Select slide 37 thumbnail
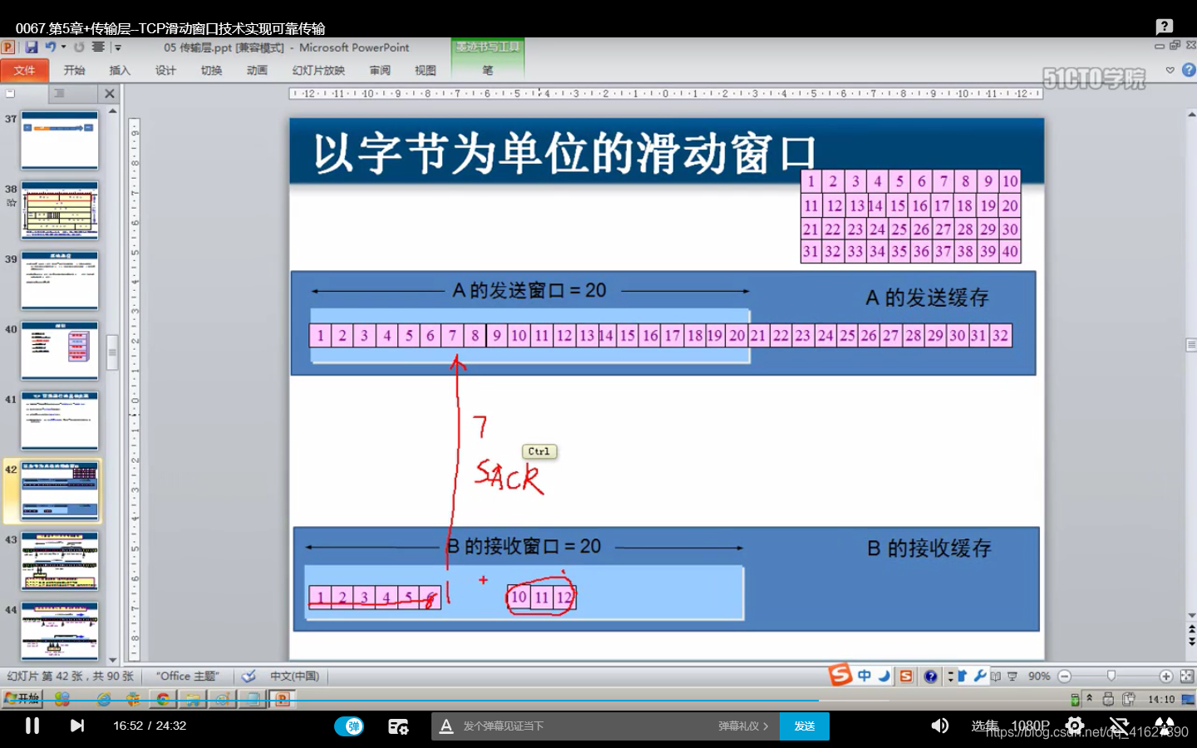Screen dimensions: 1197x748 pos(60,140)
